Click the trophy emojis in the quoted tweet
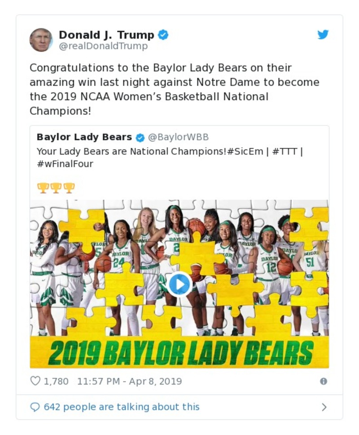This screenshot has width=359, height=435. pyautogui.click(x=56, y=188)
